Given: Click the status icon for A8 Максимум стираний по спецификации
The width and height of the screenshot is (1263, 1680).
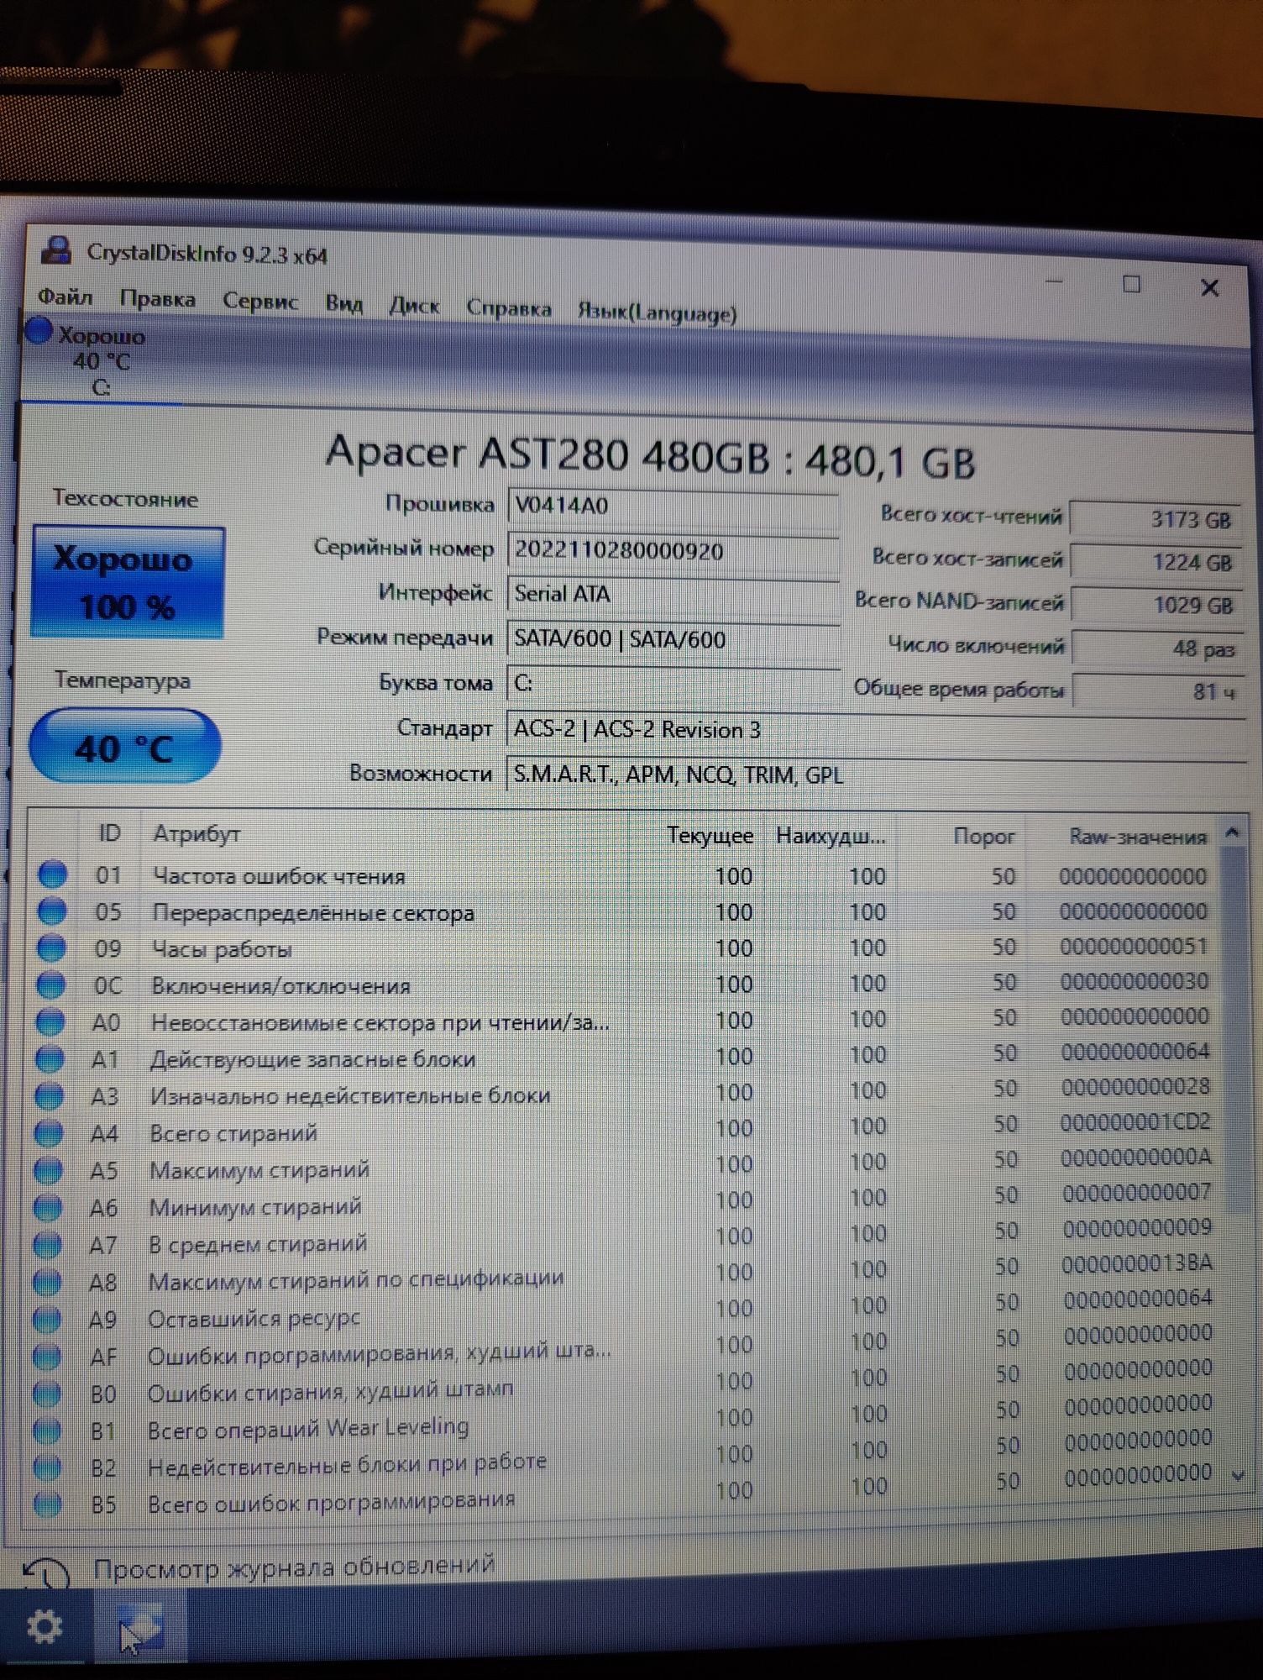Looking at the screenshot, I should pos(48,1281).
